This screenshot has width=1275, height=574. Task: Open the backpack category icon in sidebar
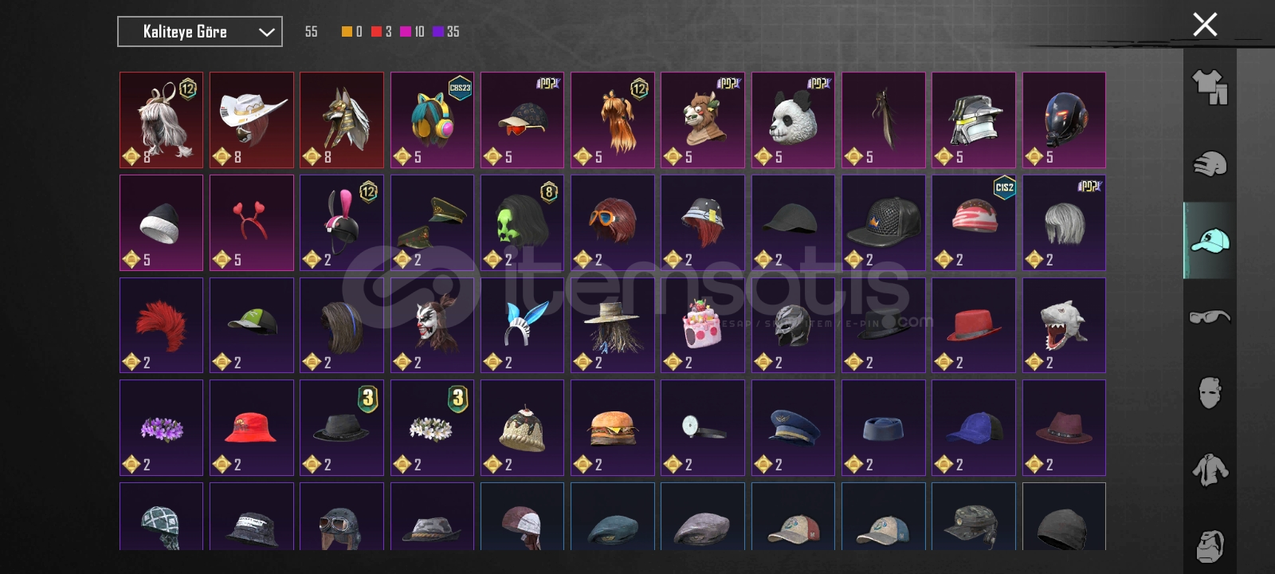point(1210,545)
